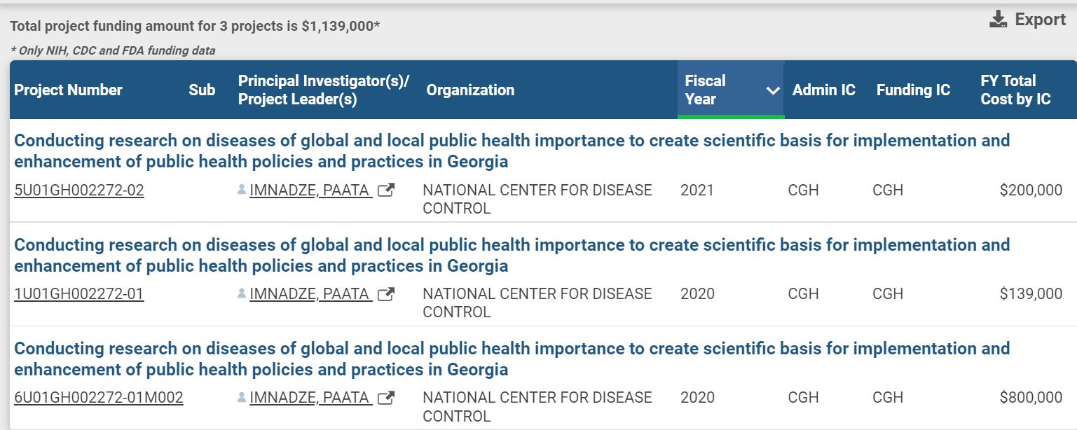Sort by FY Total Cost by IC header
1077x430 pixels.
[1015, 90]
